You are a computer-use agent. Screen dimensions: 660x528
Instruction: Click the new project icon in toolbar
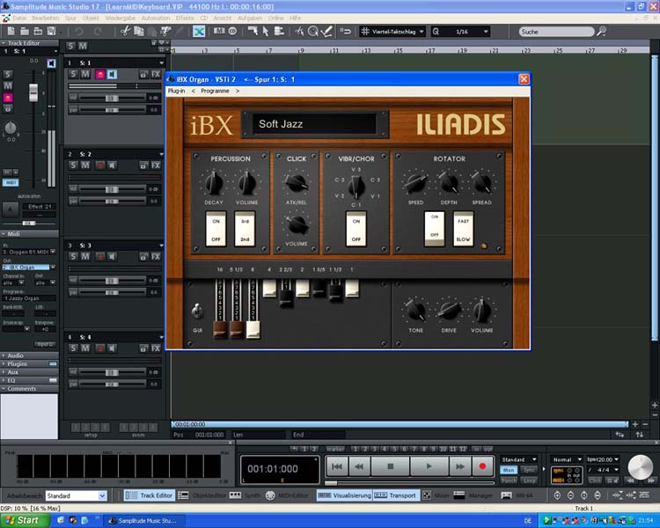[11, 31]
